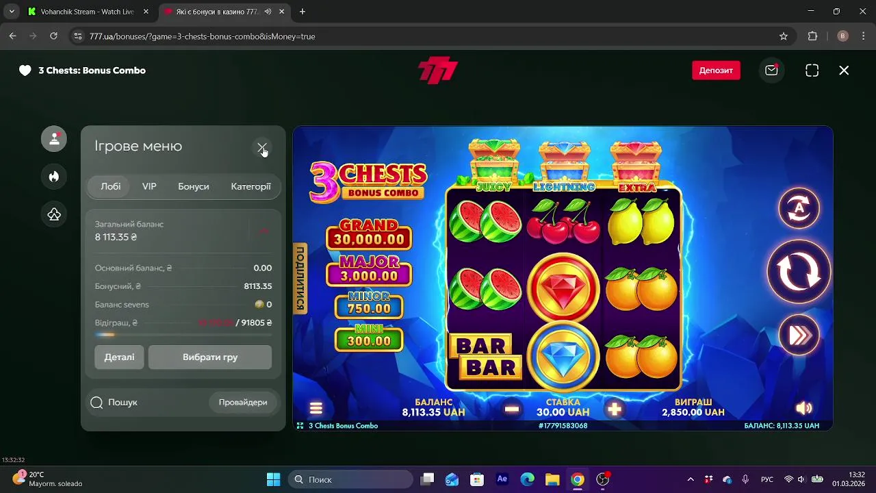876x493 pixels.
Task: Click the Juicy green chest
Action: pos(494,165)
